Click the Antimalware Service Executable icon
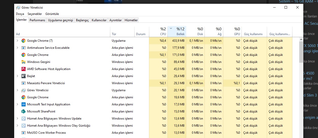Image resolution: width=318 pixels, height=138 pixels. point(24,48)
